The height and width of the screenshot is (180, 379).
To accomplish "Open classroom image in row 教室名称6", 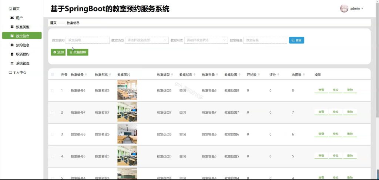I will coord(127,134).
